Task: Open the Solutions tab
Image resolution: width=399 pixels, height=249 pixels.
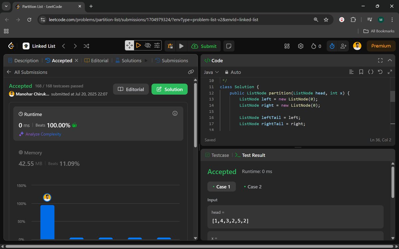Action: click(128, 60)
